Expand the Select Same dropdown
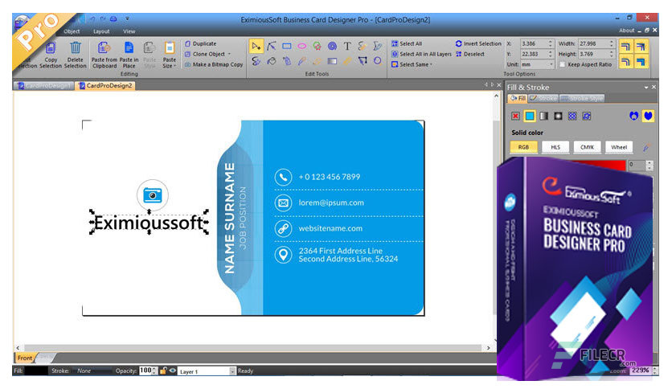Screen dimensions: 672x389 416,64
